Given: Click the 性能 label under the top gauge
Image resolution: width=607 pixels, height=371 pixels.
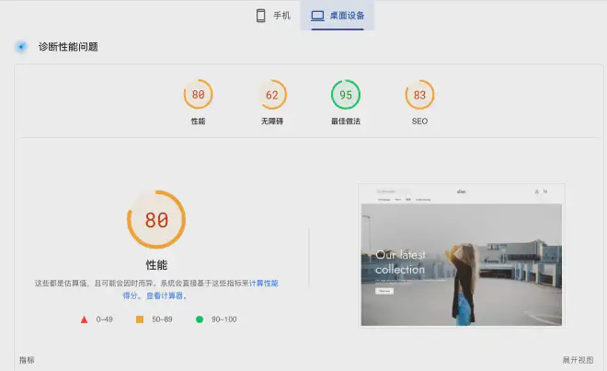Looking at the screenshot, I should (199, 122).
